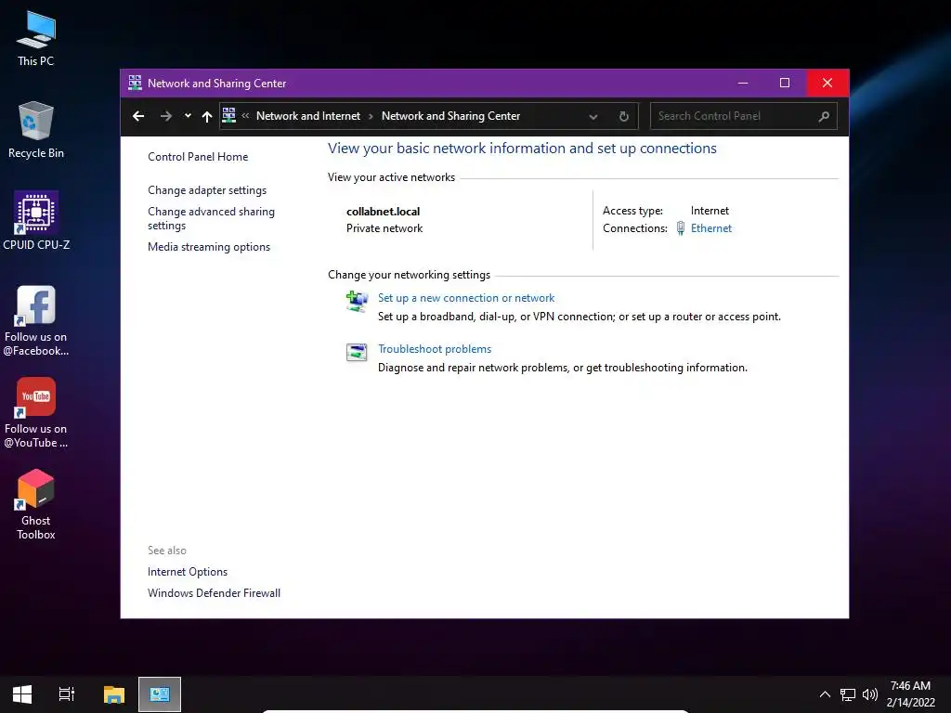Select Follow us on YouTube shortcut
The image size is (951, 713).
[36, 413]
